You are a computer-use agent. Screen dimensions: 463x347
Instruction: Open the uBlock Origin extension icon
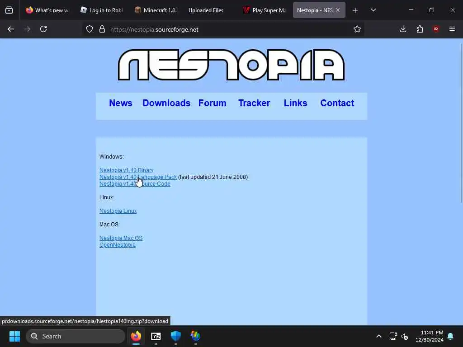pos(436,29)
